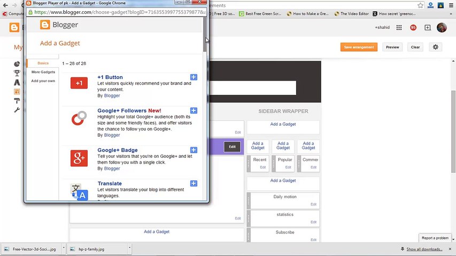Image resolution: width=456 pixels, height=256 pixels.
Task: Edit the Subscribe widget
Action: 313,240
